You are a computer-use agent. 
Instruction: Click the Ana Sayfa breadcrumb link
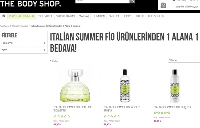coord(5,26)
